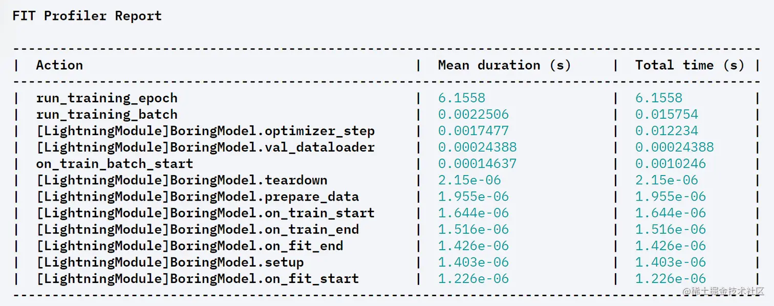Click the Total time (s) header
This screenshot has width=774, height=306.
[690, 65]
